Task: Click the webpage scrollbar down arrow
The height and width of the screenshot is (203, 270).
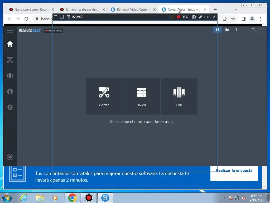Action: [264, 186]
